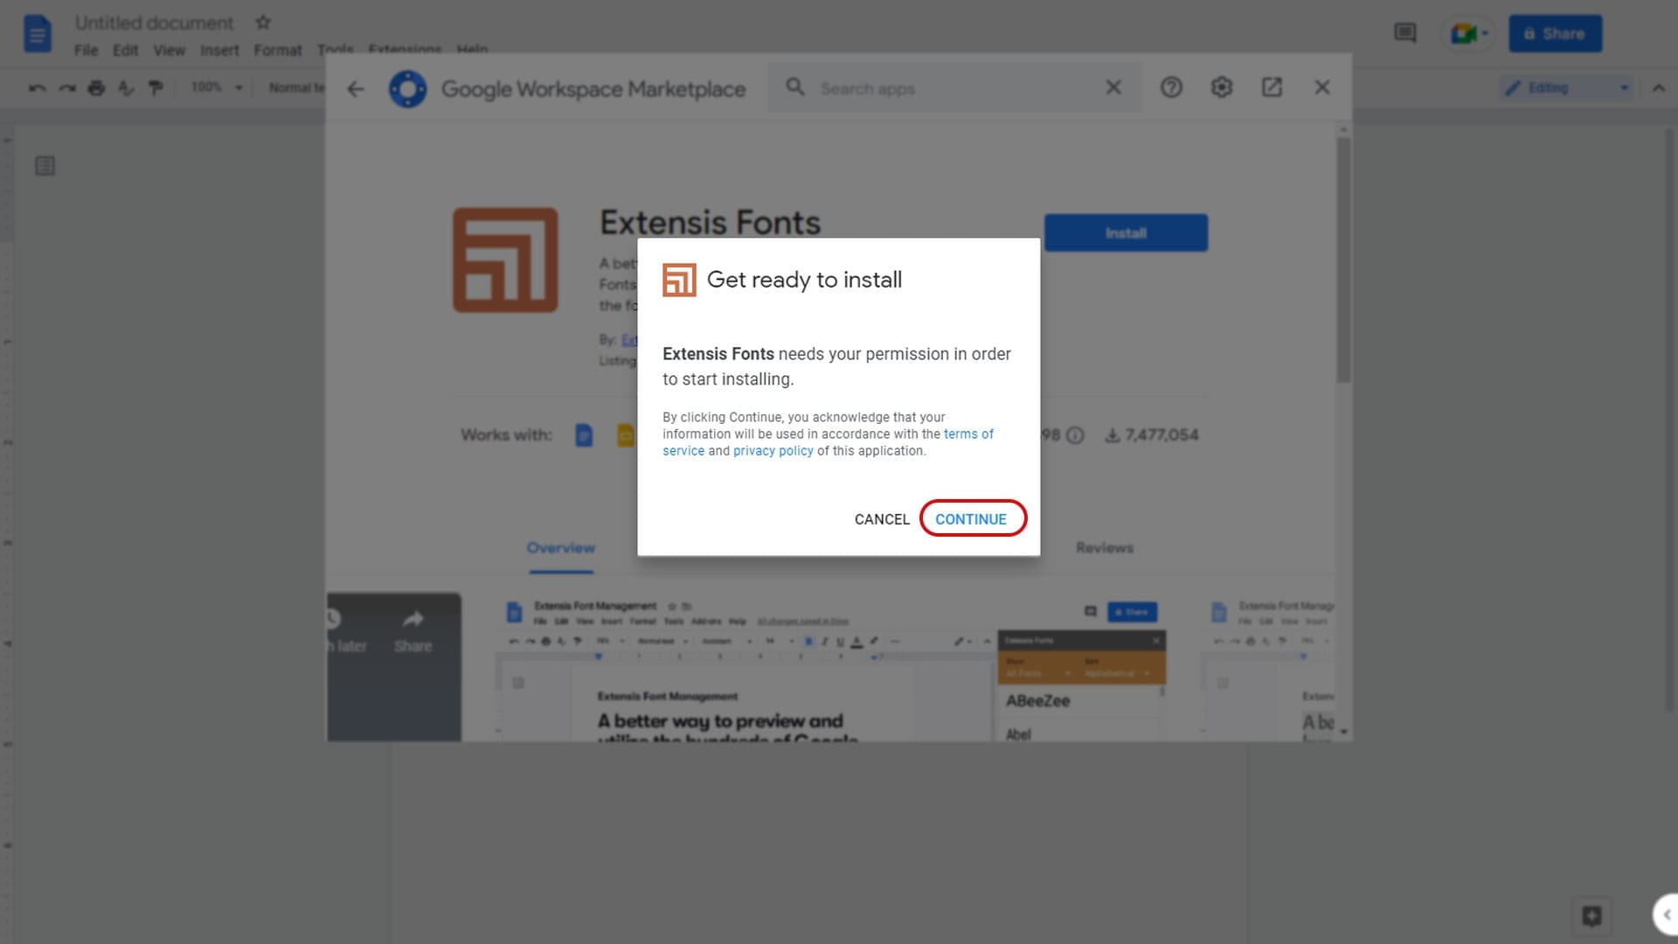The height and width of the screenshot is (944, 1678).
Task: Open the Edit menu
Action: (126, 51)
